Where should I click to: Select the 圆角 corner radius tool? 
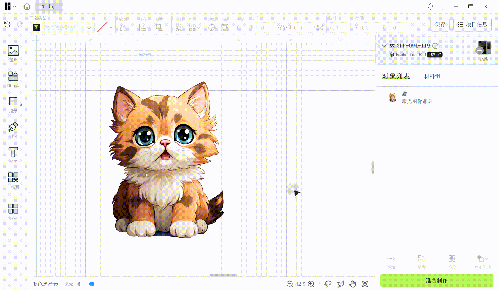click(x=240, y=28)
